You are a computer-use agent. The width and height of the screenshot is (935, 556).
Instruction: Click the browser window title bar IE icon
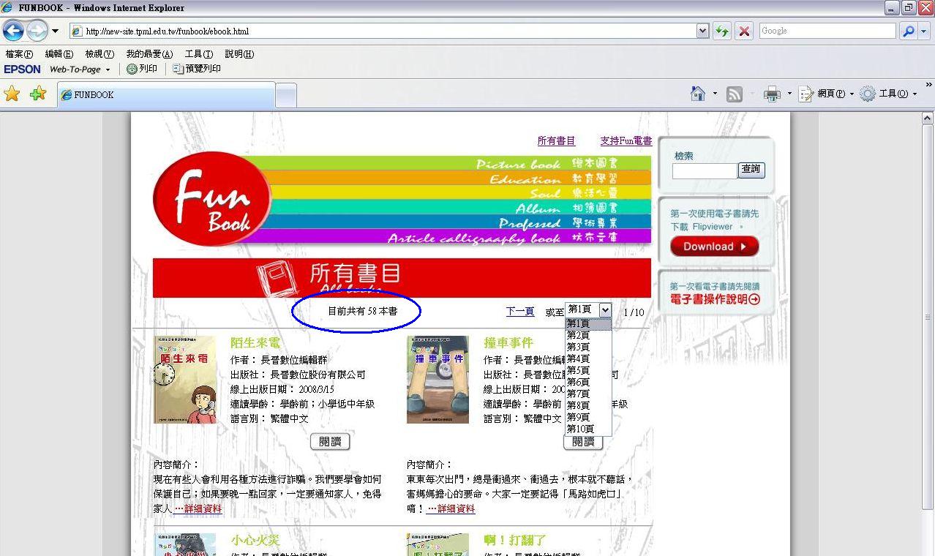(8, 8)
